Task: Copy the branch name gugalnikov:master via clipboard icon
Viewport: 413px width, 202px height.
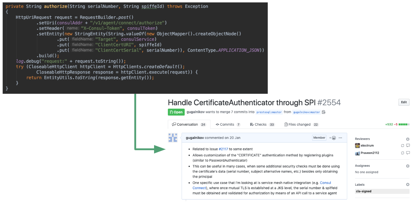Action: click(324, 112)
